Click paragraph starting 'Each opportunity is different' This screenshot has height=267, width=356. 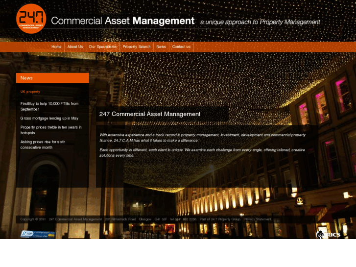[202, 153]
